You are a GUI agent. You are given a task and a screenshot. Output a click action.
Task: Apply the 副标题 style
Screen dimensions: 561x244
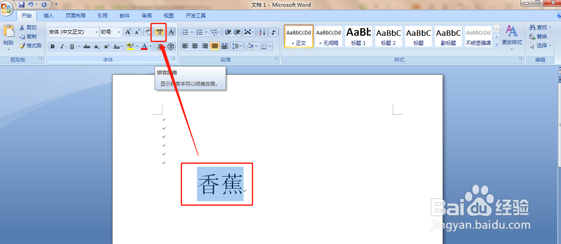pos(448,36)
